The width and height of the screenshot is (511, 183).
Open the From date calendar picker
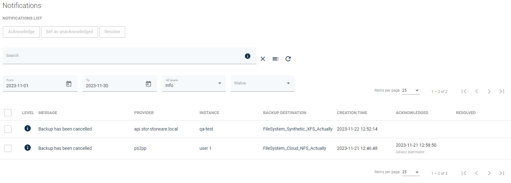coord(69,84)
